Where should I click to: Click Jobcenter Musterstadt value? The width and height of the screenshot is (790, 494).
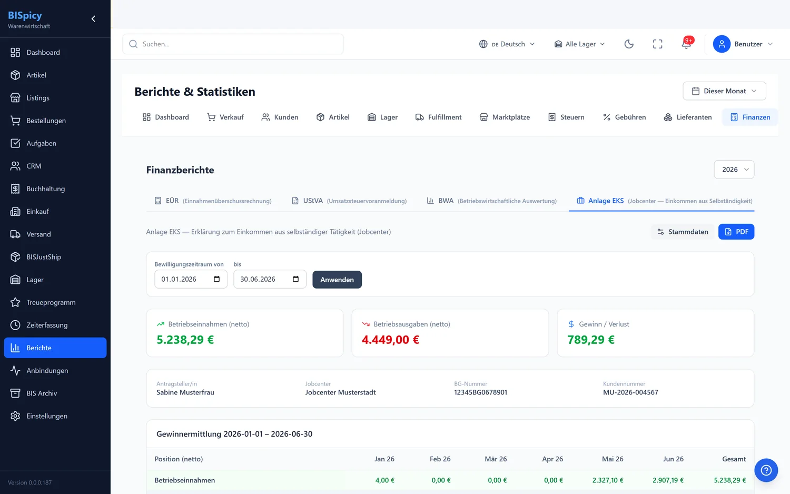click(340, 393)
